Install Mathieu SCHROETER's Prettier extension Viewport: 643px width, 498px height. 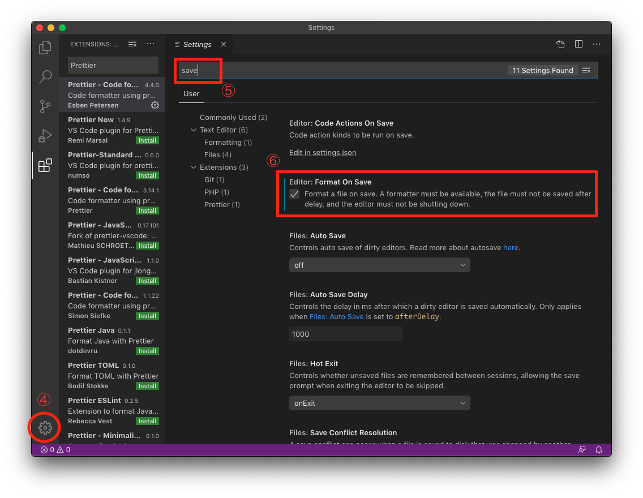tap(147, 246)
